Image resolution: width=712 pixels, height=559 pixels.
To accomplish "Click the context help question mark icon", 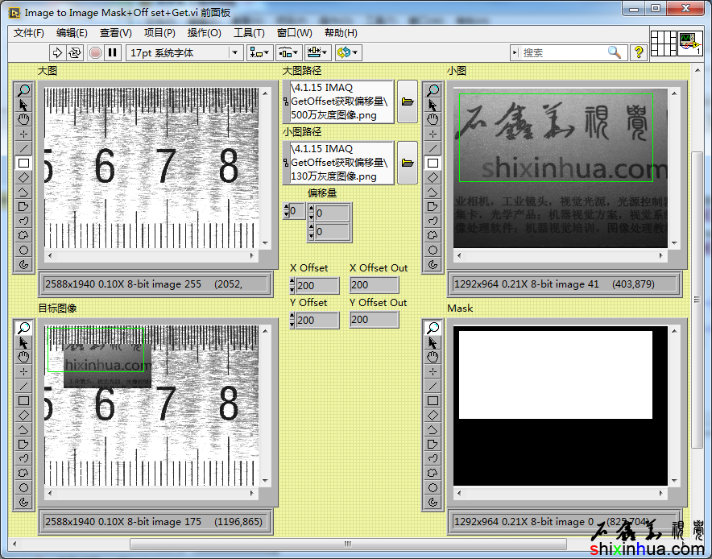I will pos(639,52).
